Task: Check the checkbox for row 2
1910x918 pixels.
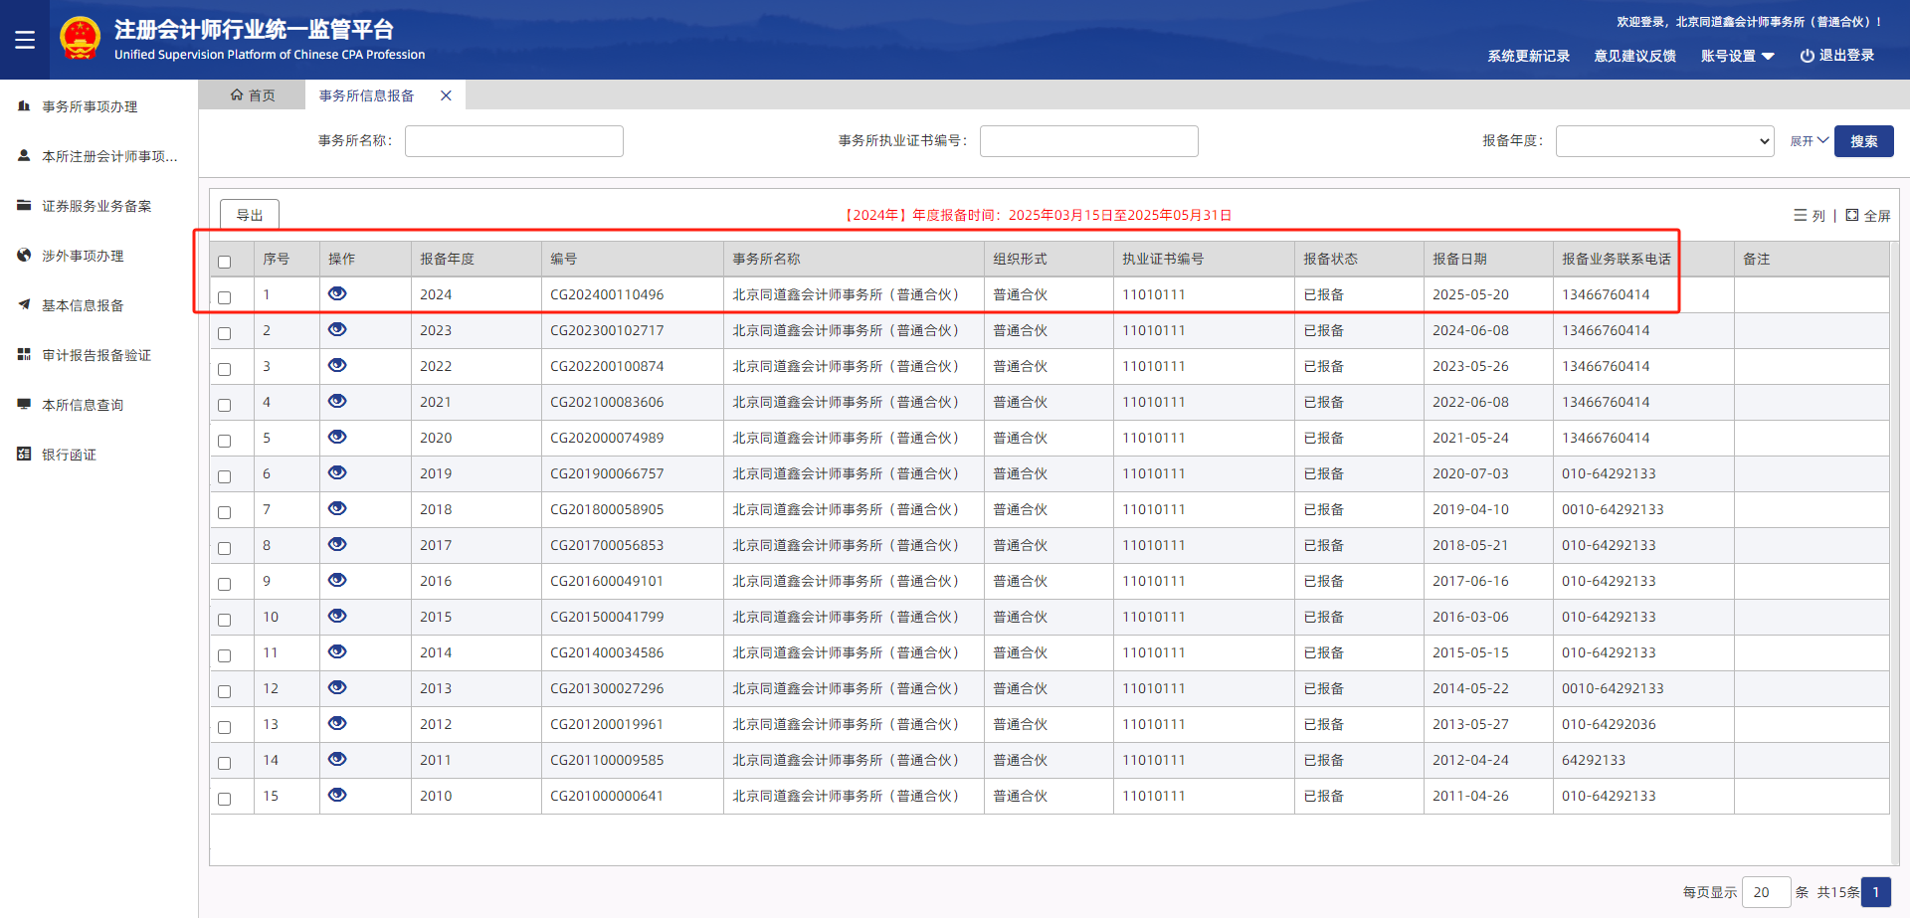Action: pos(225,333)
